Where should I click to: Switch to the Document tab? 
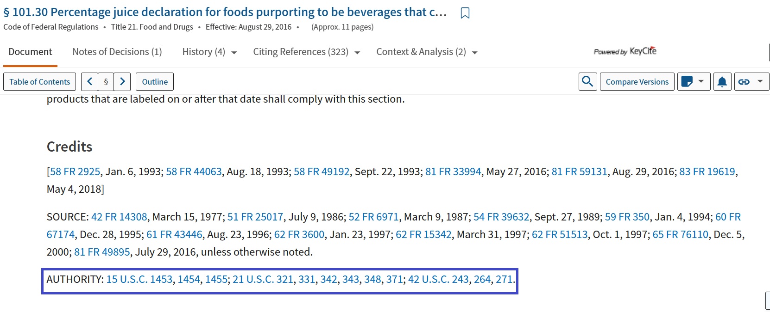30,52
